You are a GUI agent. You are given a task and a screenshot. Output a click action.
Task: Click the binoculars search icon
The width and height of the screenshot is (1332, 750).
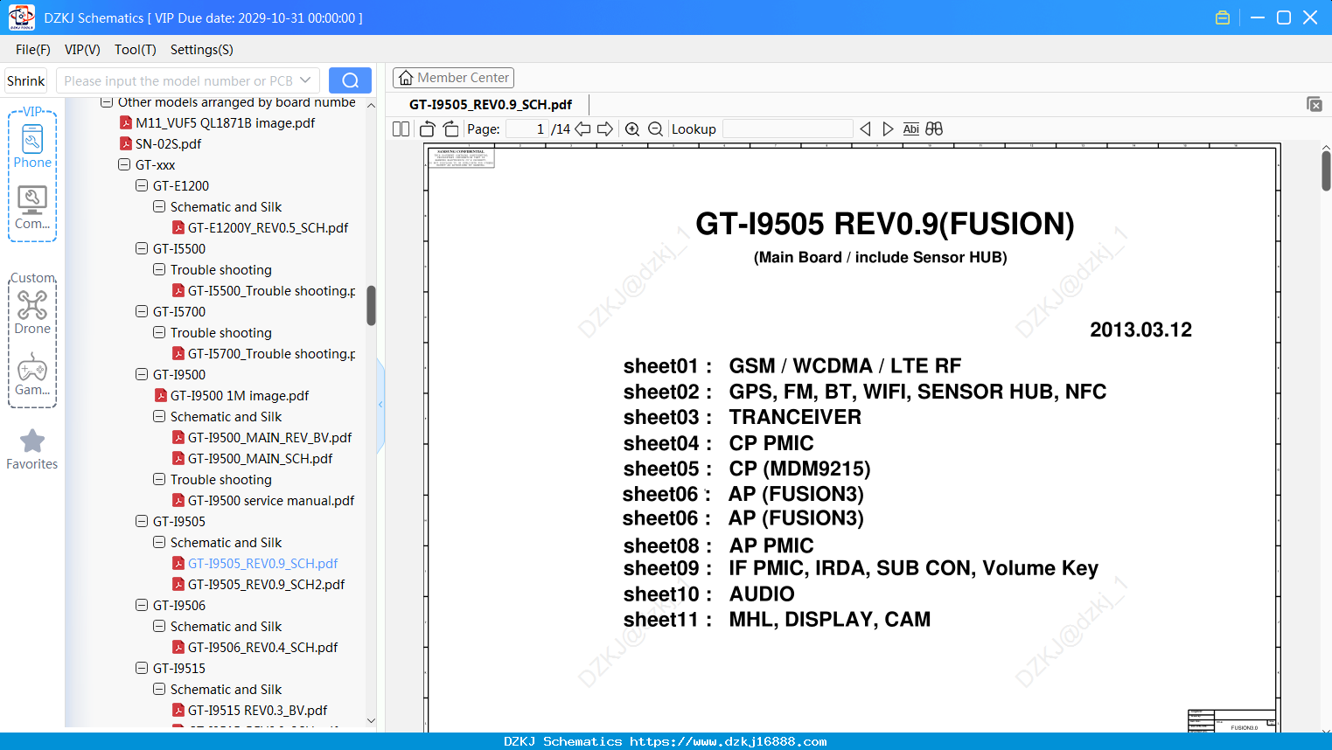(x=934, y=129)
